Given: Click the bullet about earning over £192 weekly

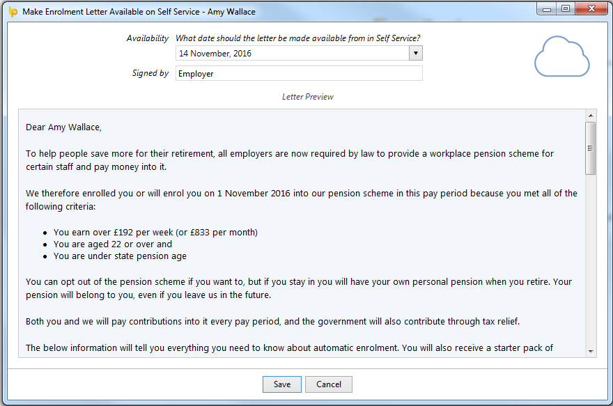Looking at the screenshot, I should (x=155, y=233).
